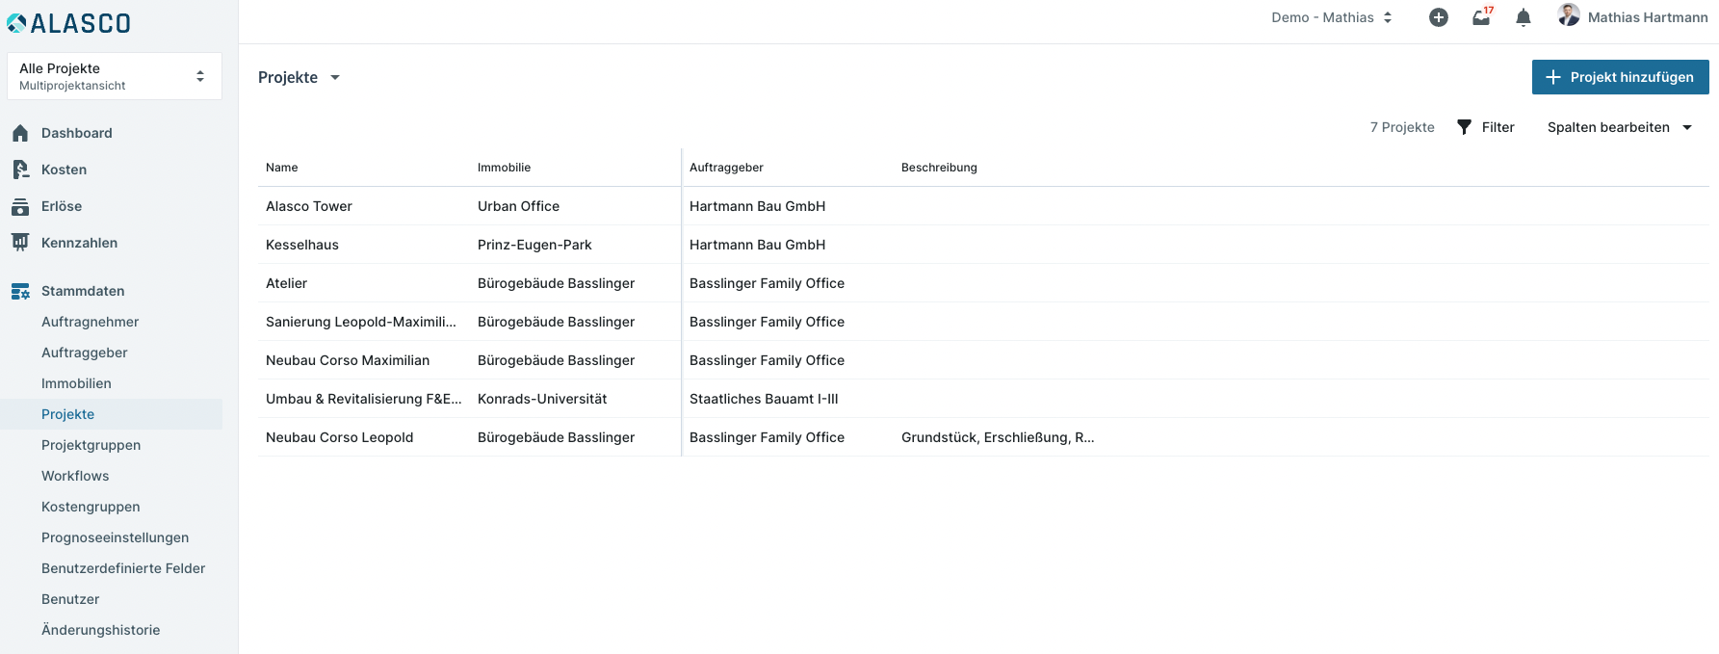Select Projekte submenu item

(68, 414)
